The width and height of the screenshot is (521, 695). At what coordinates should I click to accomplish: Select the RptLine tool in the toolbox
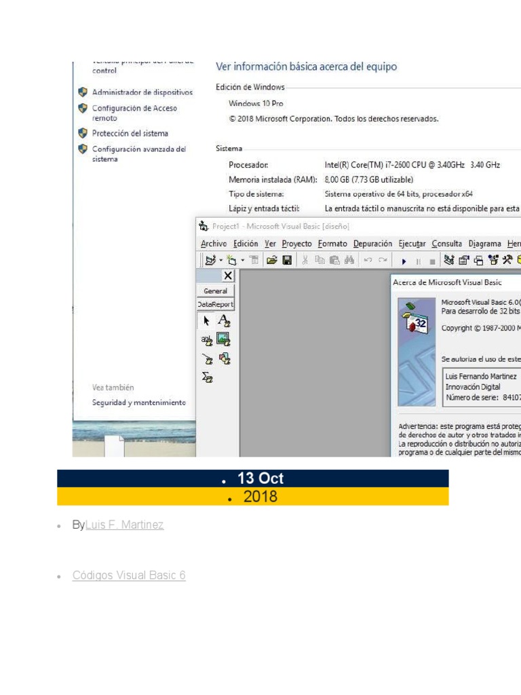207,358
